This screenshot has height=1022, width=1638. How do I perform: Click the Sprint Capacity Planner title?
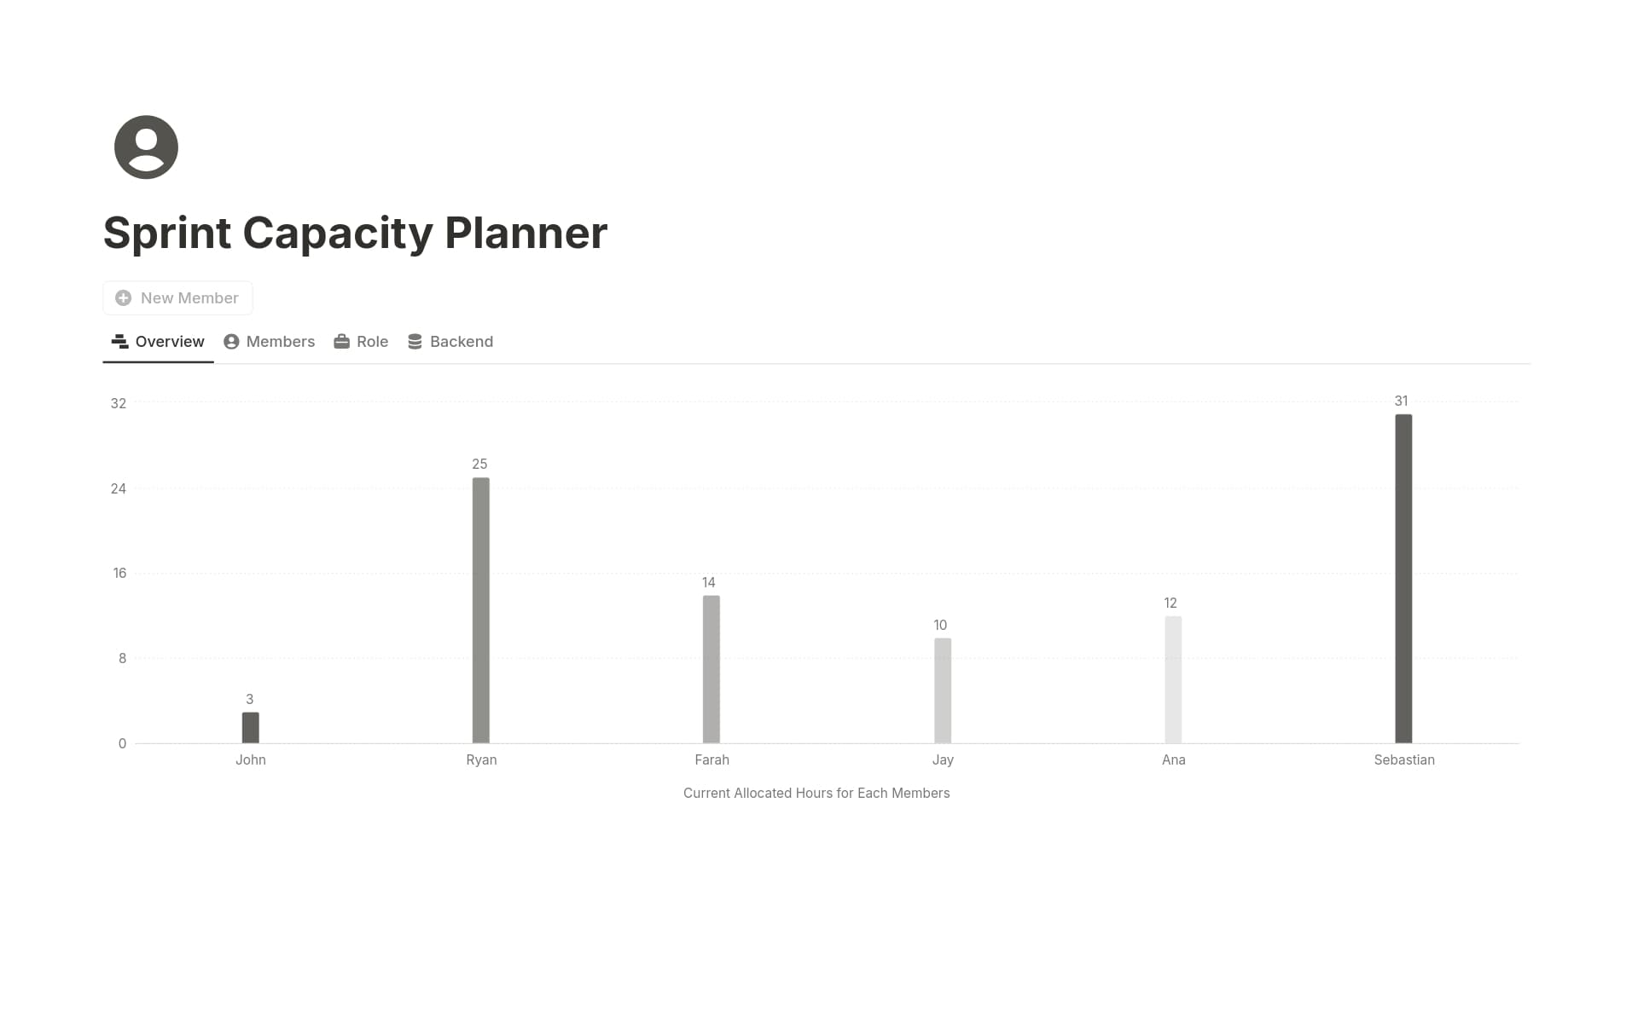coord(355,232)
